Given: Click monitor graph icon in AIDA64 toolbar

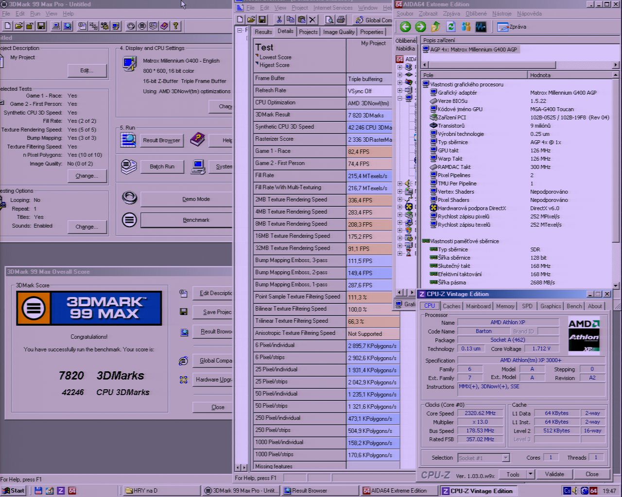Looking at the screenshot, I should pos(481,27).
